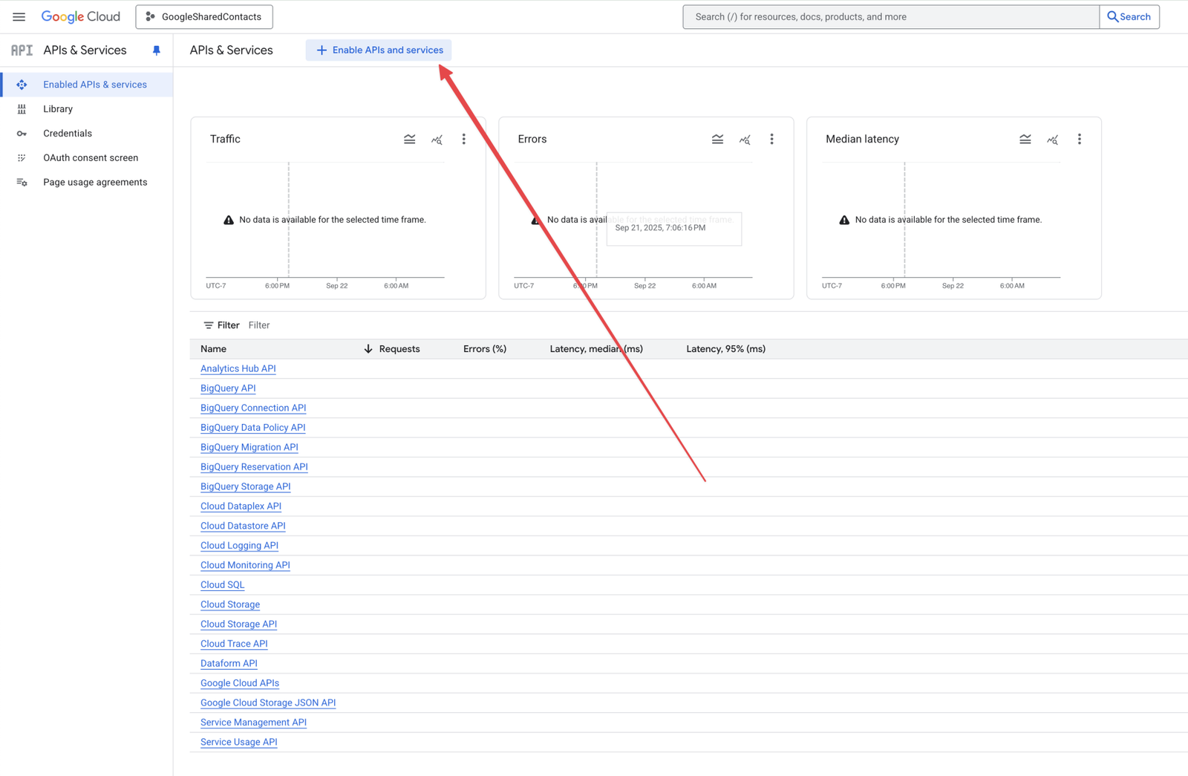Open the BigQuery Data Policy API link
This screenshot has height=776, width=1188.
coord(252,428)
